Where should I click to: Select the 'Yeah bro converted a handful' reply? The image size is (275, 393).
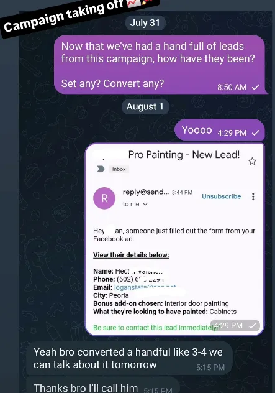130,358
